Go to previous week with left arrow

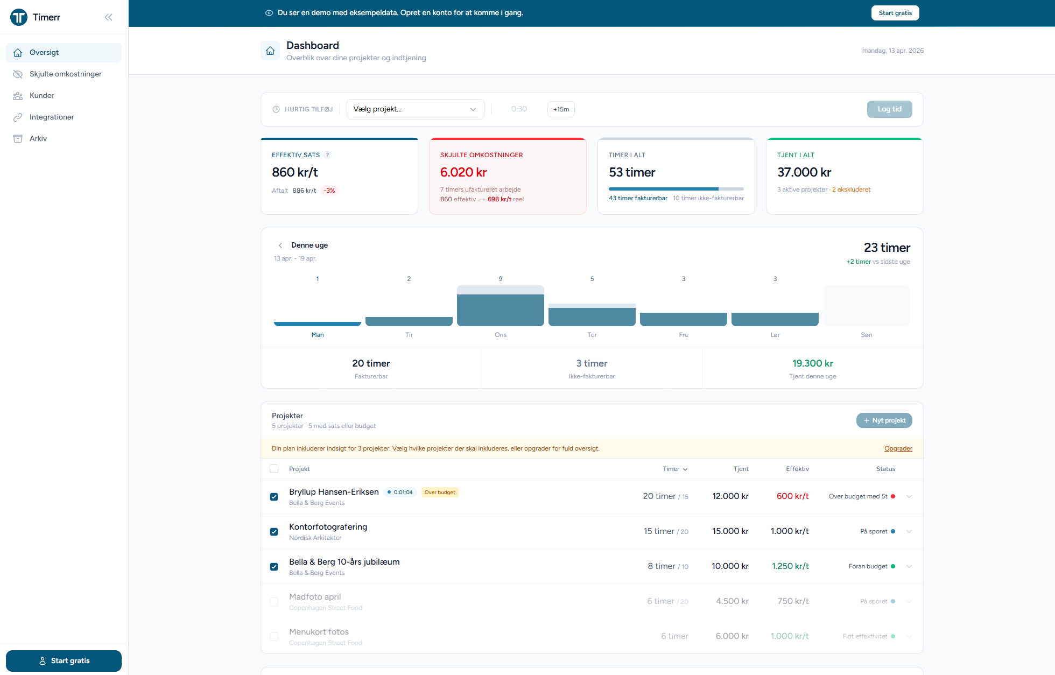click(x=280, y=245)
